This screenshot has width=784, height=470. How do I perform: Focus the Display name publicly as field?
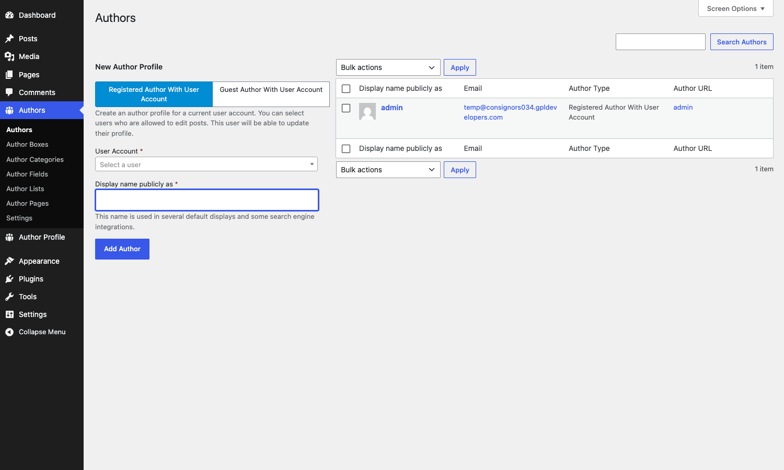[207, 200]
